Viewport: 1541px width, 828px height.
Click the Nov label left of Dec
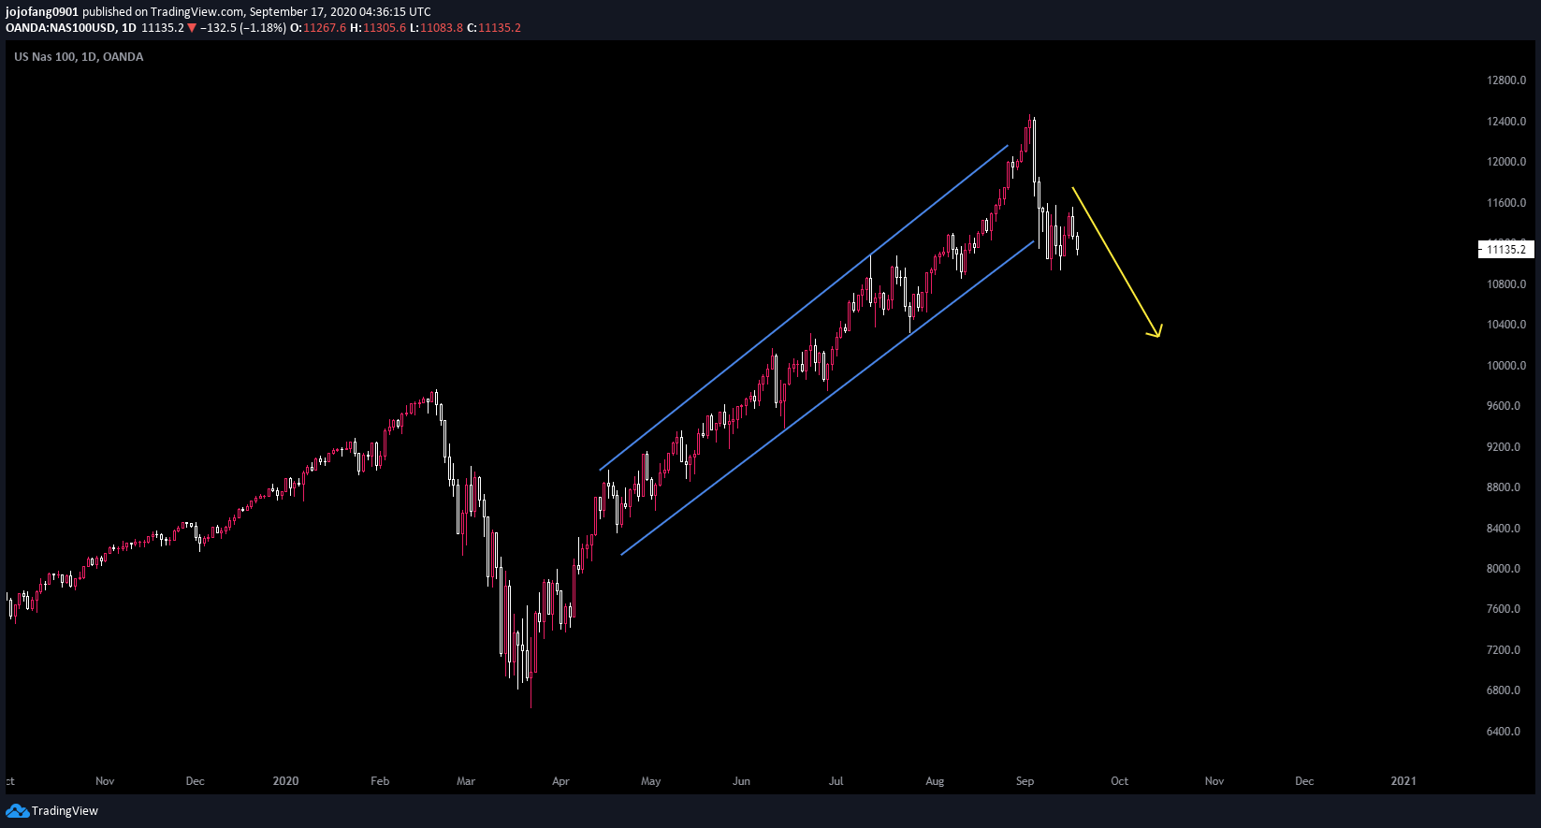(x=105, y=781)
